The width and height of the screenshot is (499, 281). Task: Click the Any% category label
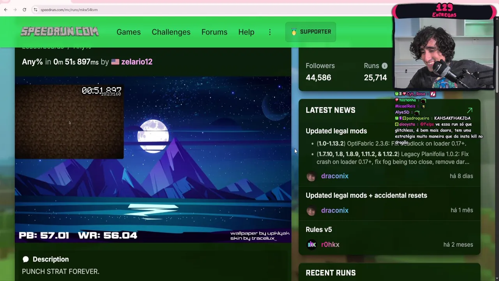[32, 62]
